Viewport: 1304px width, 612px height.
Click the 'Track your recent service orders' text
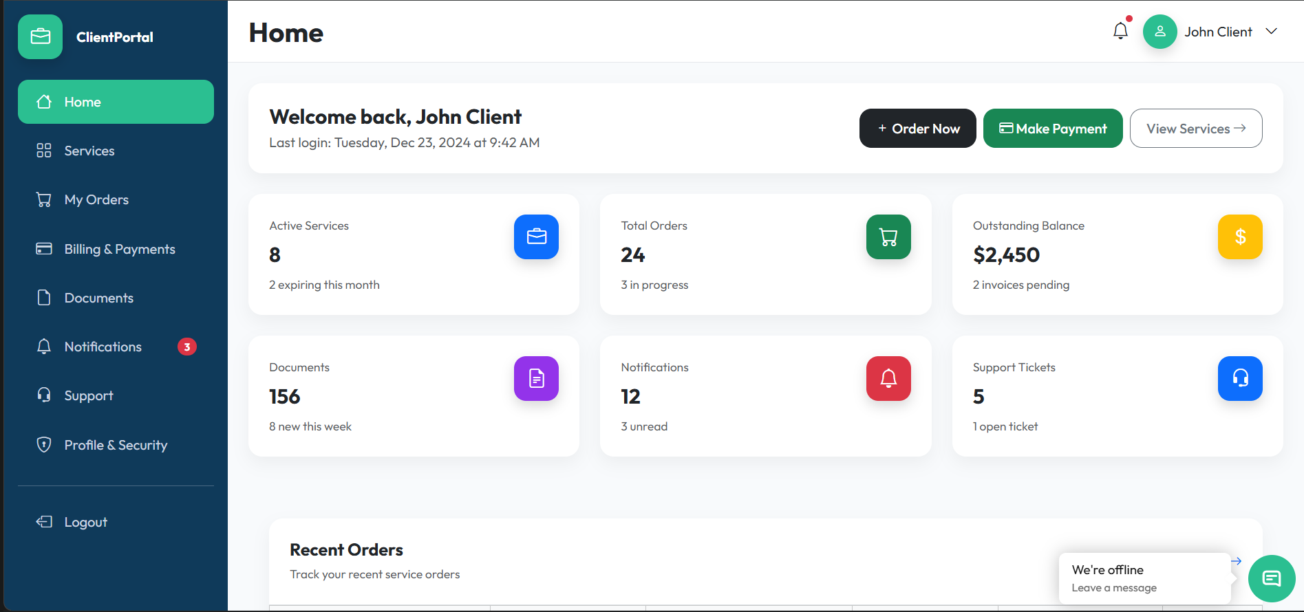pos(375,574)
